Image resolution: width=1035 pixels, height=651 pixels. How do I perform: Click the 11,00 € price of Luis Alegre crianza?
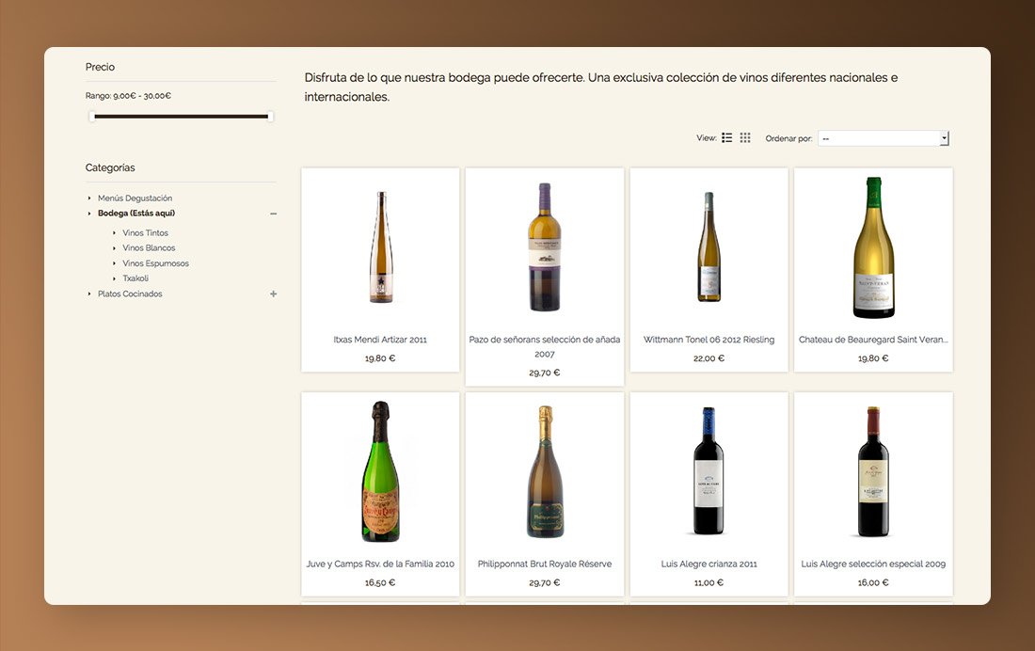click(709, 583)
